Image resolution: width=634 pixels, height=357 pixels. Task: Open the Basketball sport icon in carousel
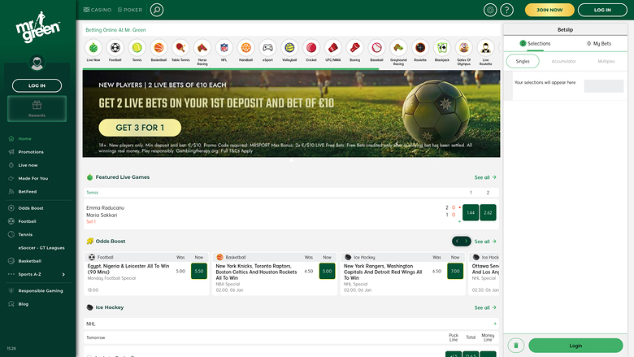158,48
